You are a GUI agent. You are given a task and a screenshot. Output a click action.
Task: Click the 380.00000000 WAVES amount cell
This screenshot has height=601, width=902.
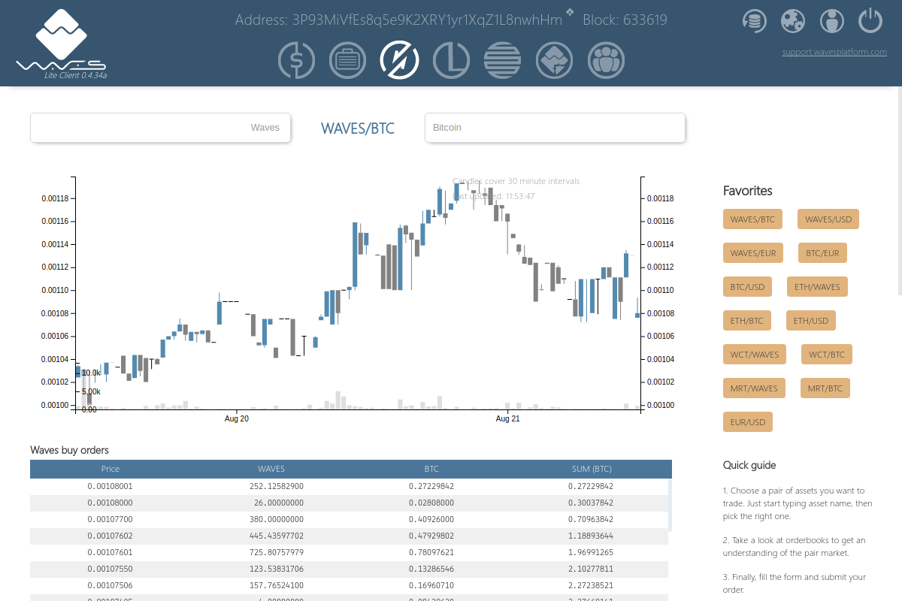(x=277, y=519)
